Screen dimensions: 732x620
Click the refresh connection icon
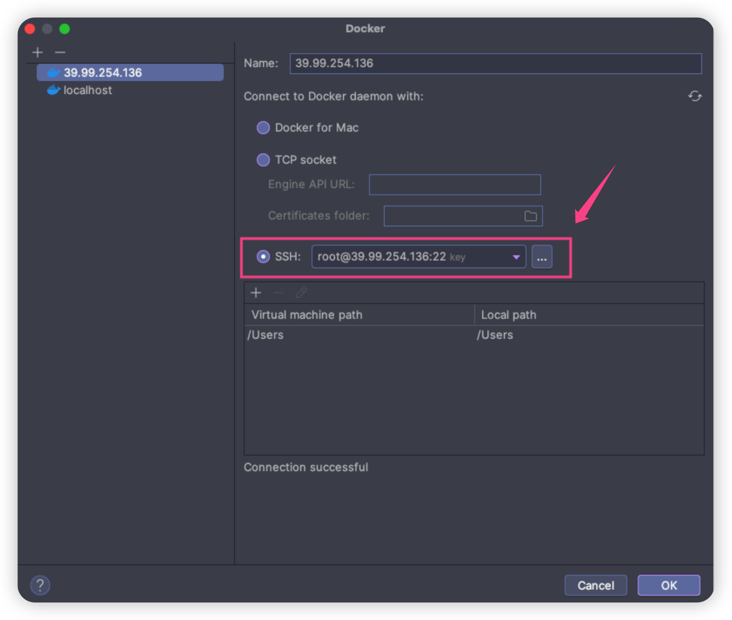click(695, 96)
